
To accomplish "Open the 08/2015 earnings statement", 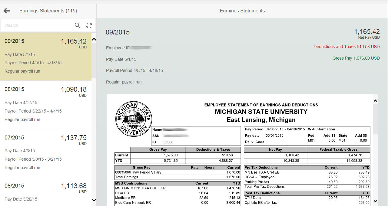I will [45, 105].
